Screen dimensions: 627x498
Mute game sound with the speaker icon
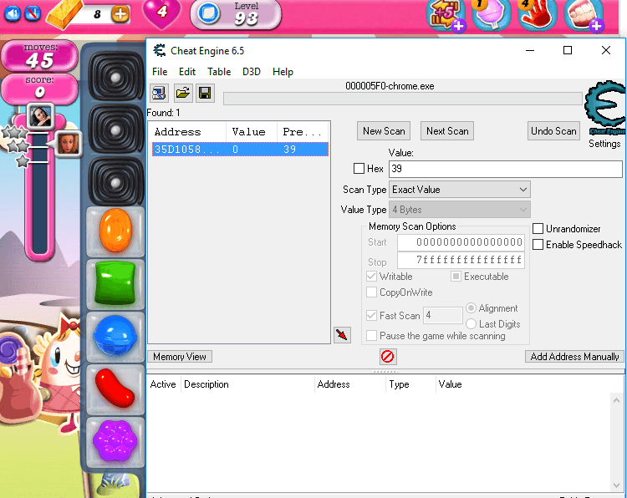(13, 14)
